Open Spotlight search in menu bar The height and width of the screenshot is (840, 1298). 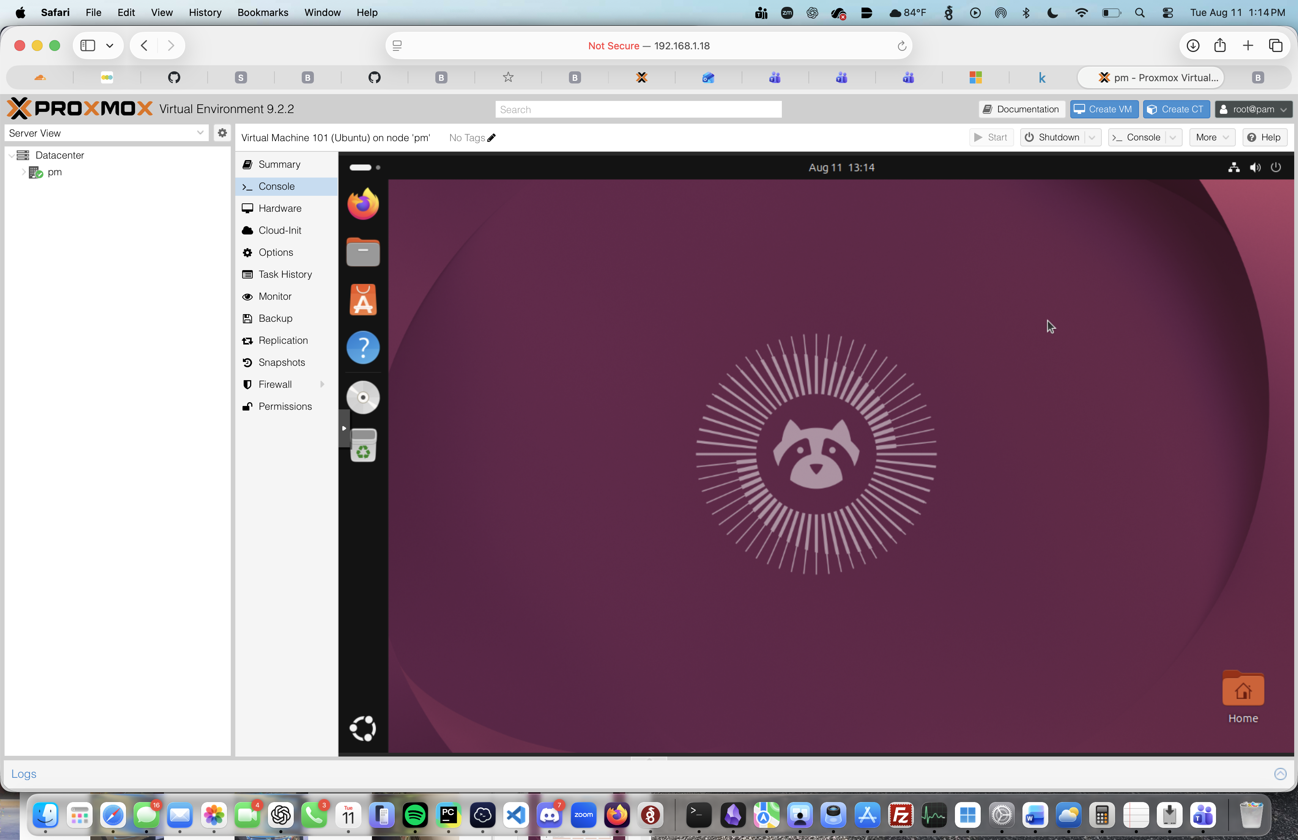pos(1139,13)
